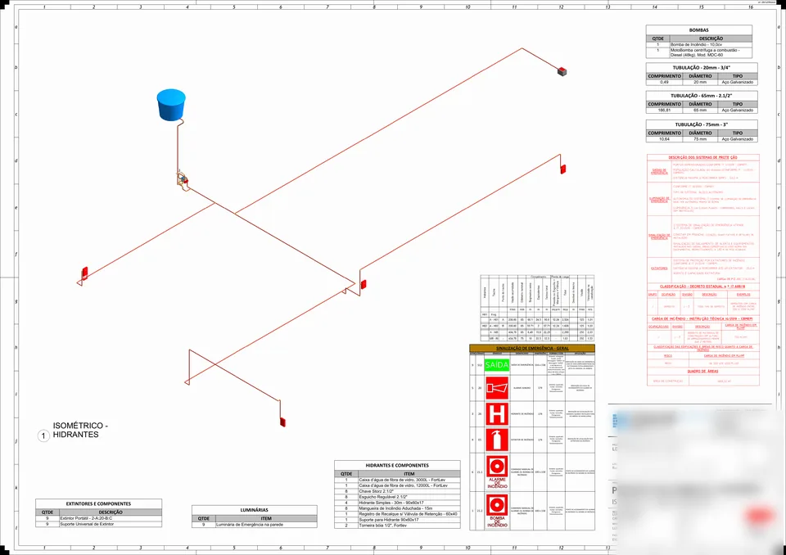This screenshot has height=555, width=786.
Task: Select the 'Esguicho Regulável 2.1/2"' item
Action: click(x=383, y=498)
